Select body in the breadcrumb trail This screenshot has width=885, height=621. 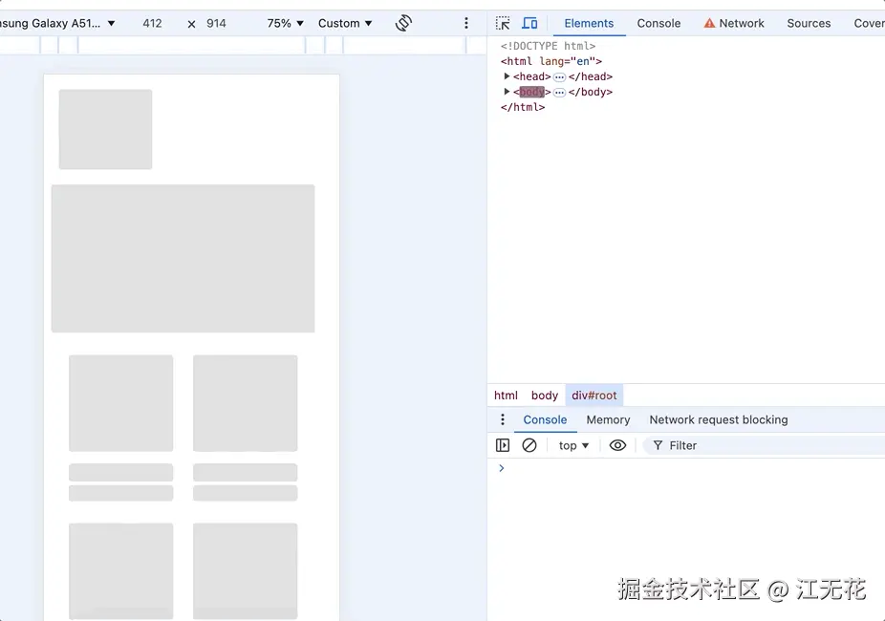(544, 396)
